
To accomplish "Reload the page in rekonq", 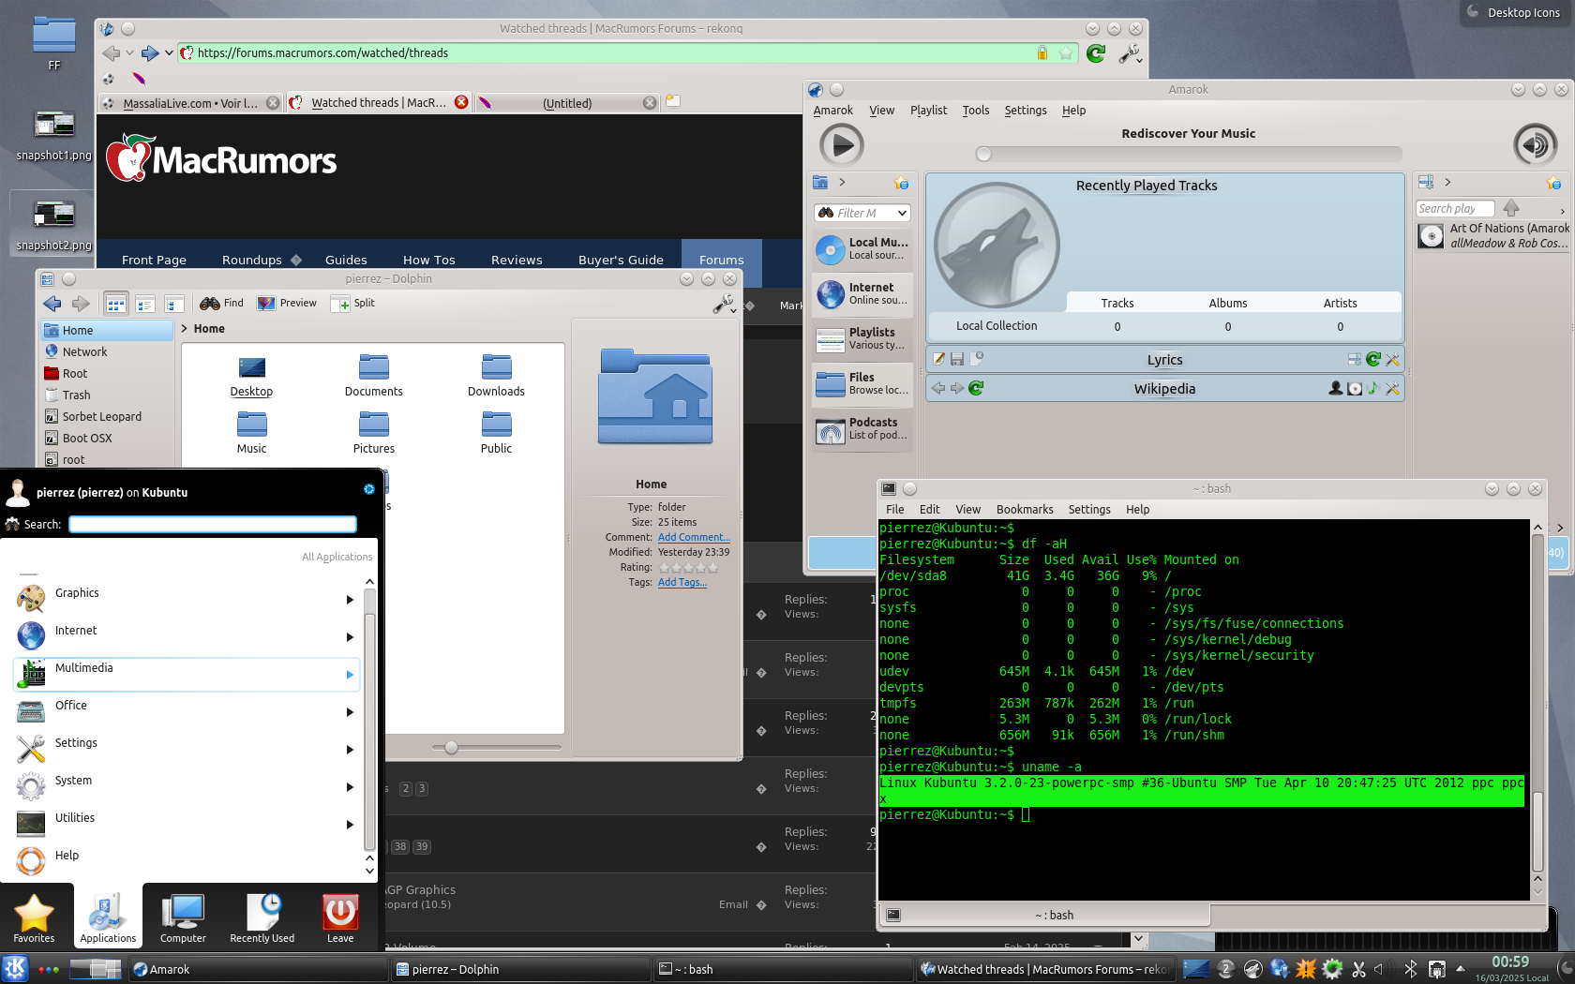I will pyautogui.click(x=1095, y=53).
